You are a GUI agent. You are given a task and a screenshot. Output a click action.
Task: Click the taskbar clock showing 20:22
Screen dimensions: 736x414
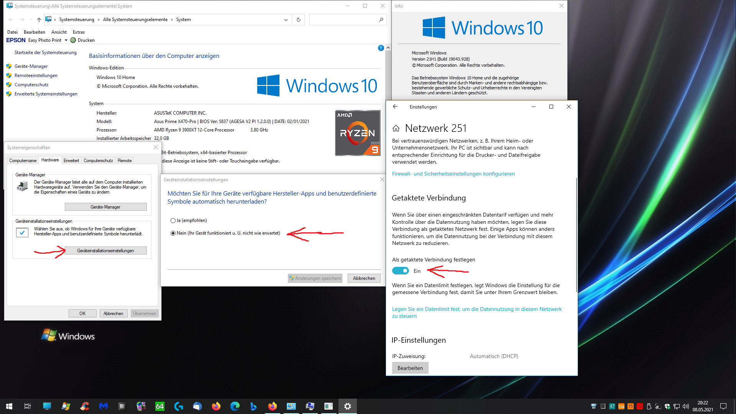pyautogui.click(x=703, y=406)
